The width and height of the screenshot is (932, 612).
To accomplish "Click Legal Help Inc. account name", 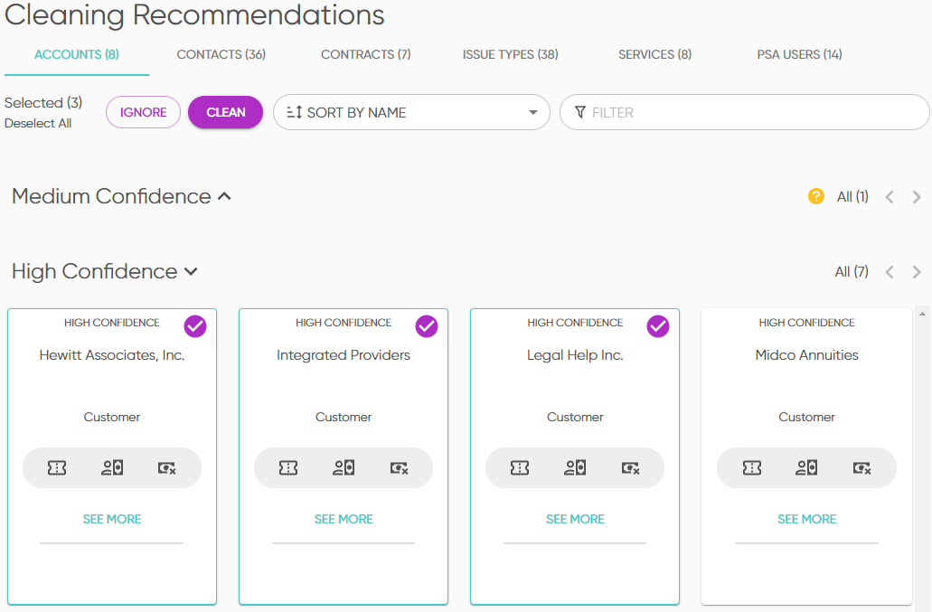I will pos(575,354).
